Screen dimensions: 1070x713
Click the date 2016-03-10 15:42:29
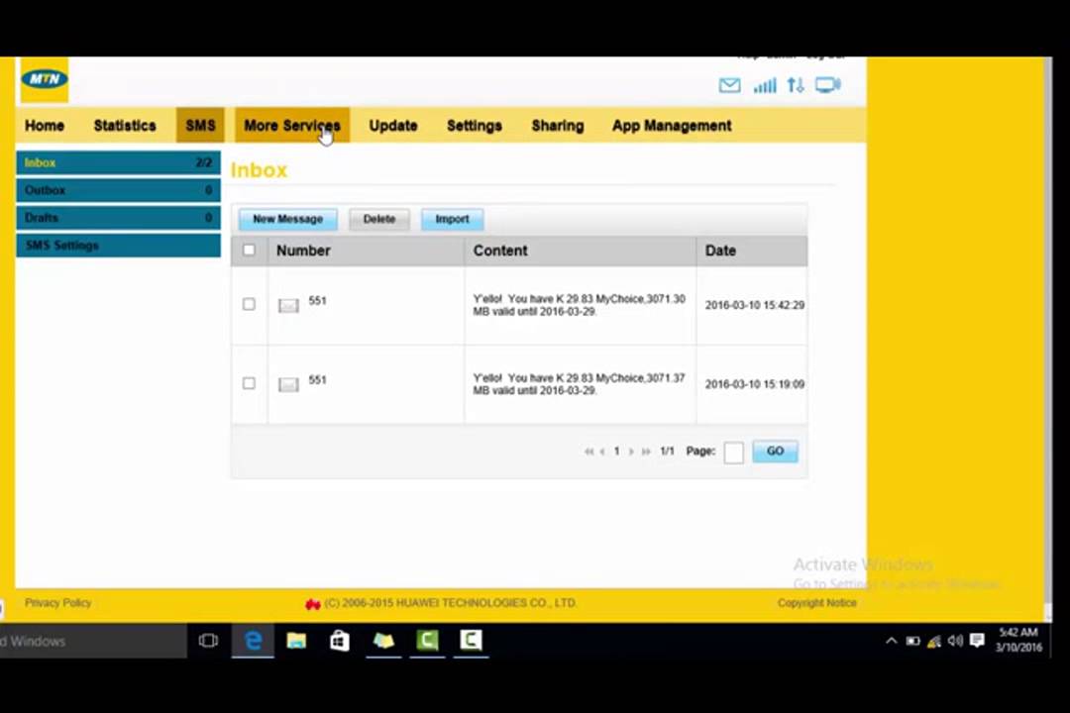pyautogui.click(x=755, y=305)
